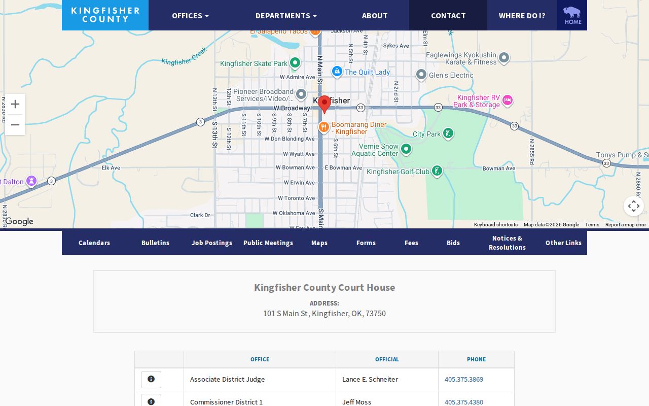The height and width of the screenshot is (406, 649).
Task: Click the Dalton purple map marker
Action: [31, 181]
